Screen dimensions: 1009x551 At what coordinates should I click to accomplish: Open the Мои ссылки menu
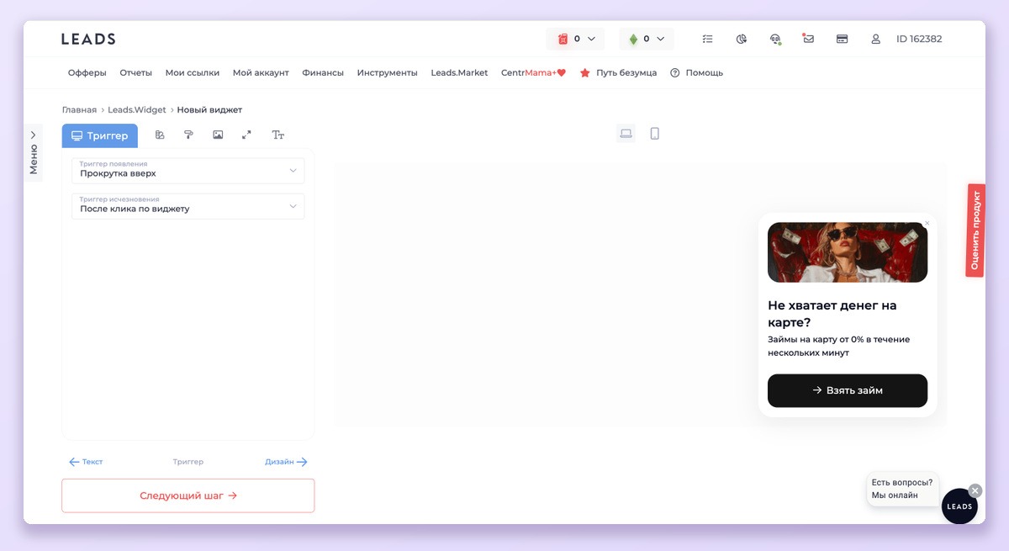(193, 73)
